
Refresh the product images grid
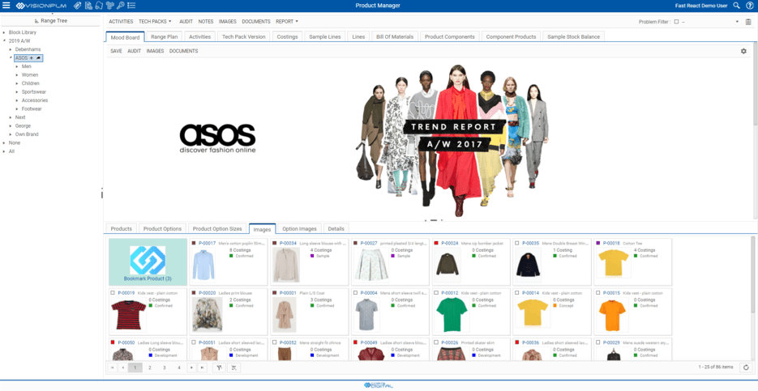tap(746, 368)
